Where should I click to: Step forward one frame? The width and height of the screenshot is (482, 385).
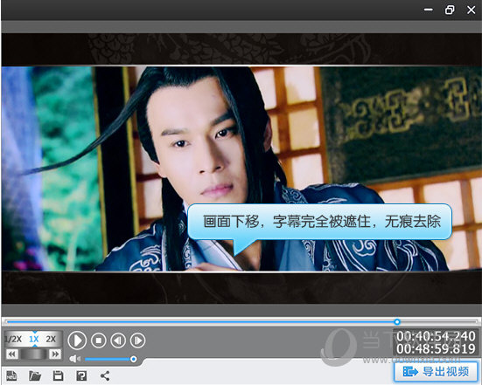[137, 340]
